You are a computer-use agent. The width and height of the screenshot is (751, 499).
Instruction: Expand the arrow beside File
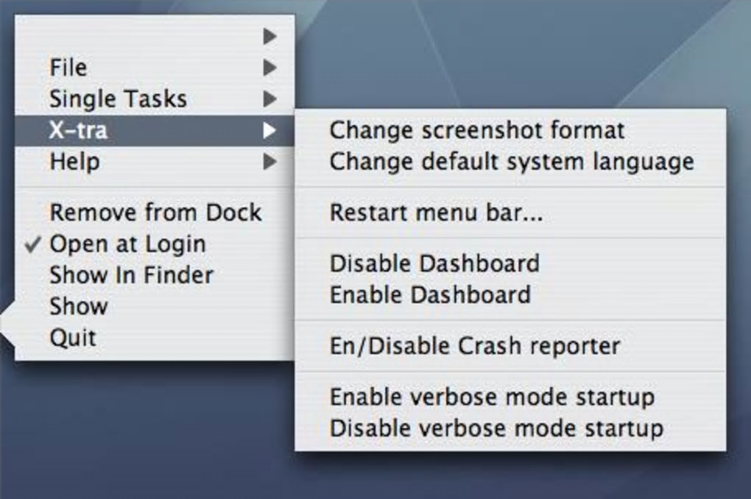click(x=270, y=68)
